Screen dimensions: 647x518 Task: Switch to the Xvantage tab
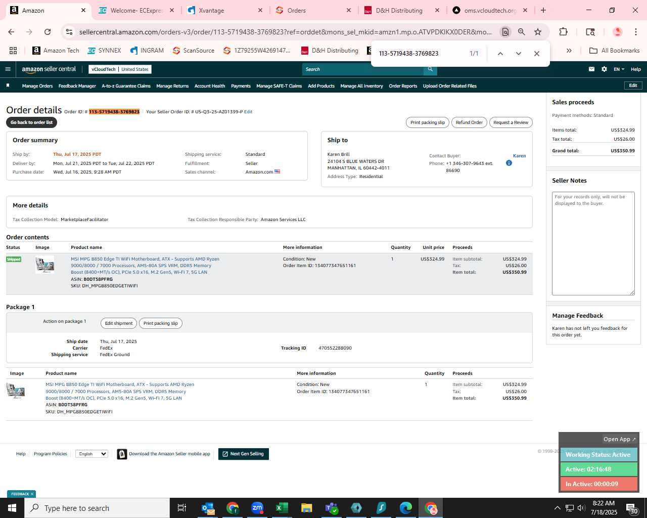[x=225, y=10]
